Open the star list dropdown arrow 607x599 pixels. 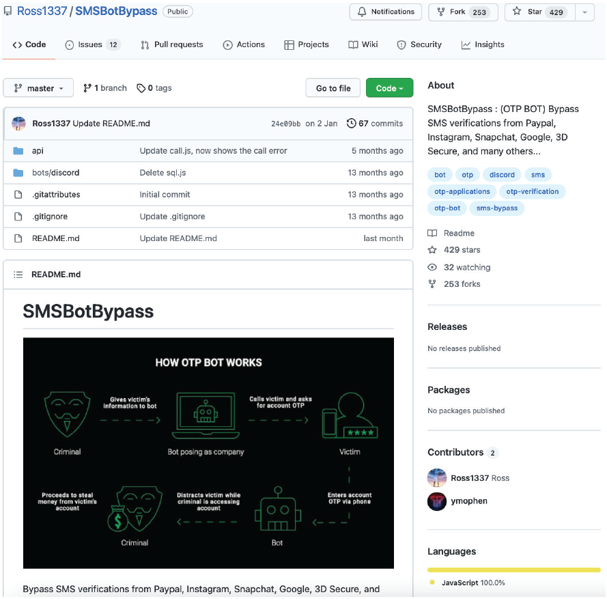tap(584, 12)
